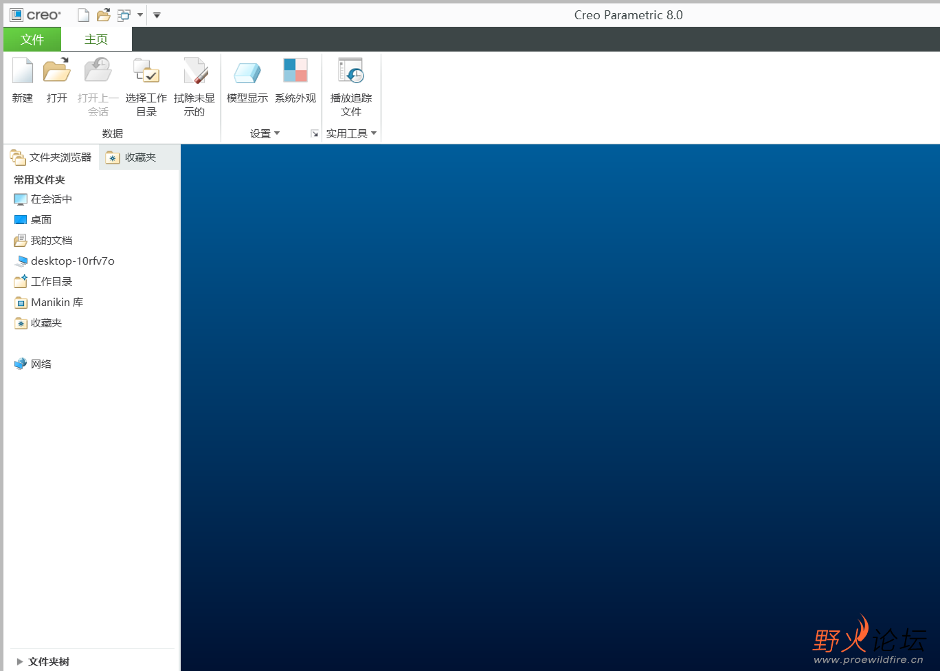The image size is (940, 671).
Task: Open 系统外观 (system appearance) icon
Action: point(295,71)
